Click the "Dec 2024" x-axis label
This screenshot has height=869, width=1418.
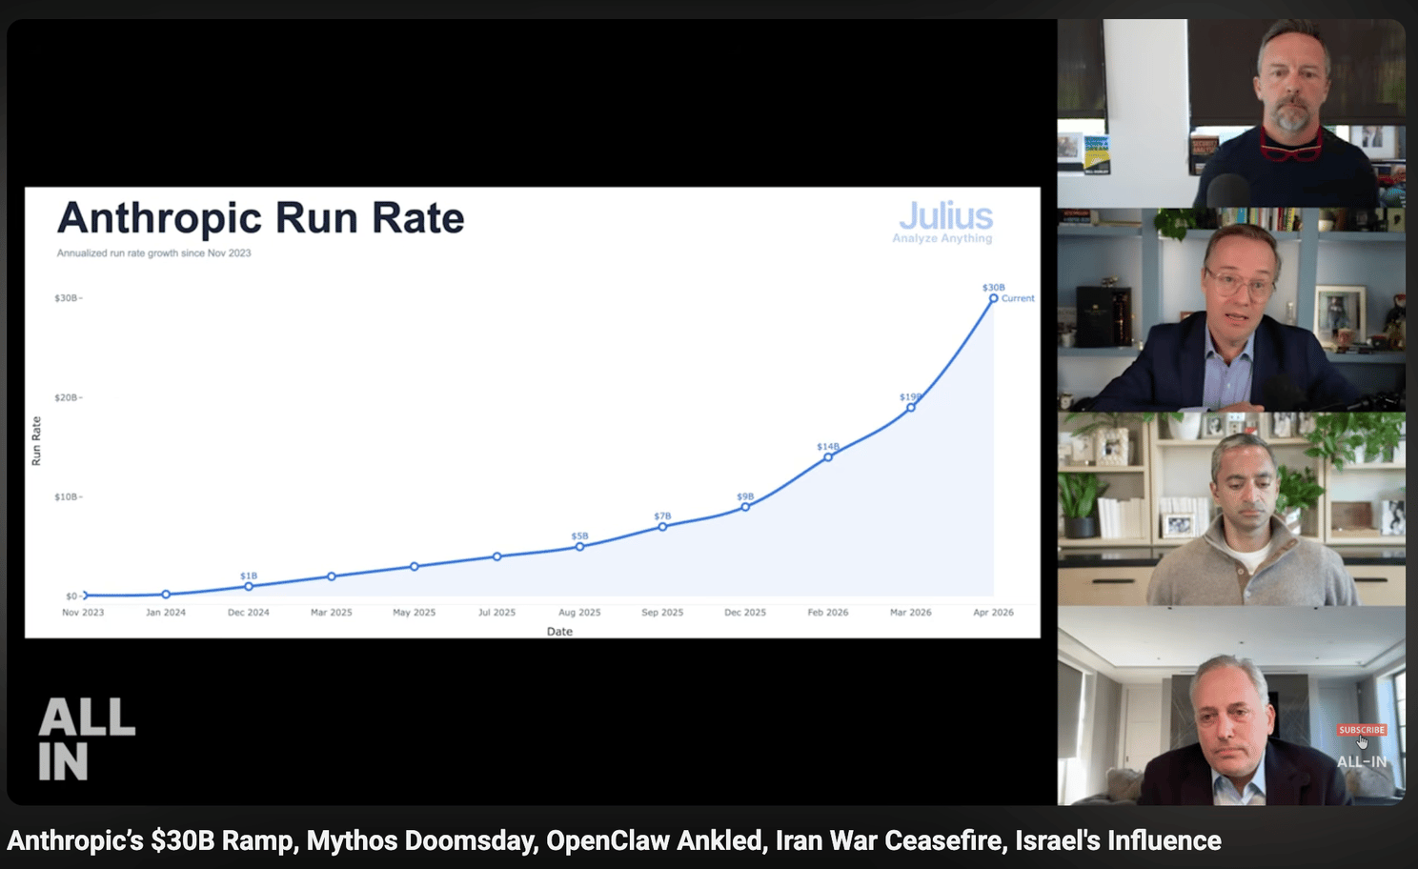(249, 613)
